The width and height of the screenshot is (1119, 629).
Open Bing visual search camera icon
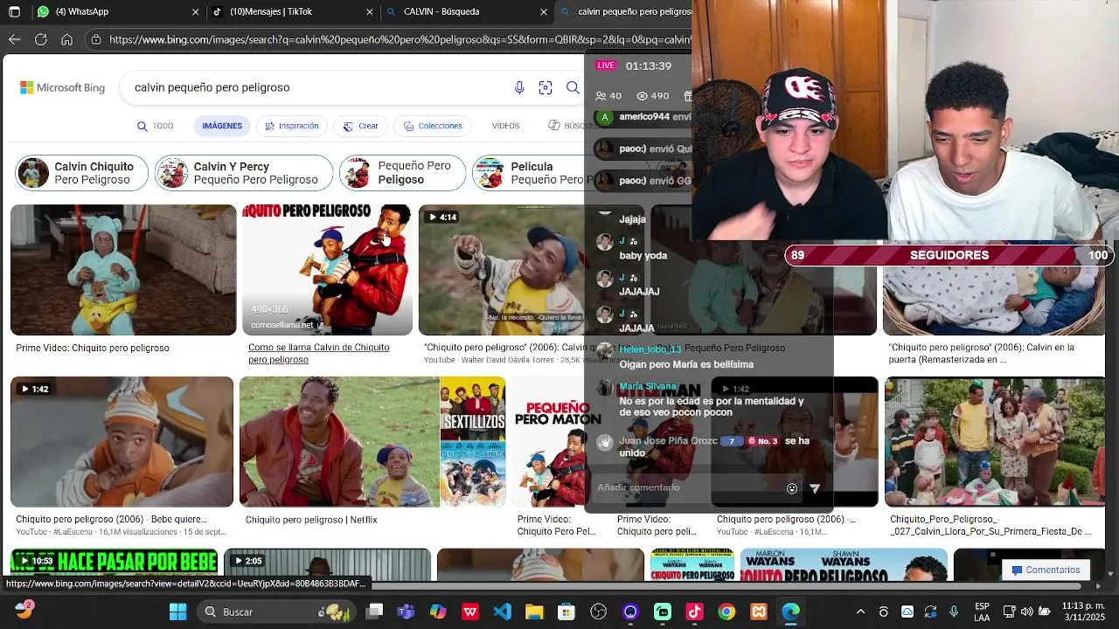546,87
